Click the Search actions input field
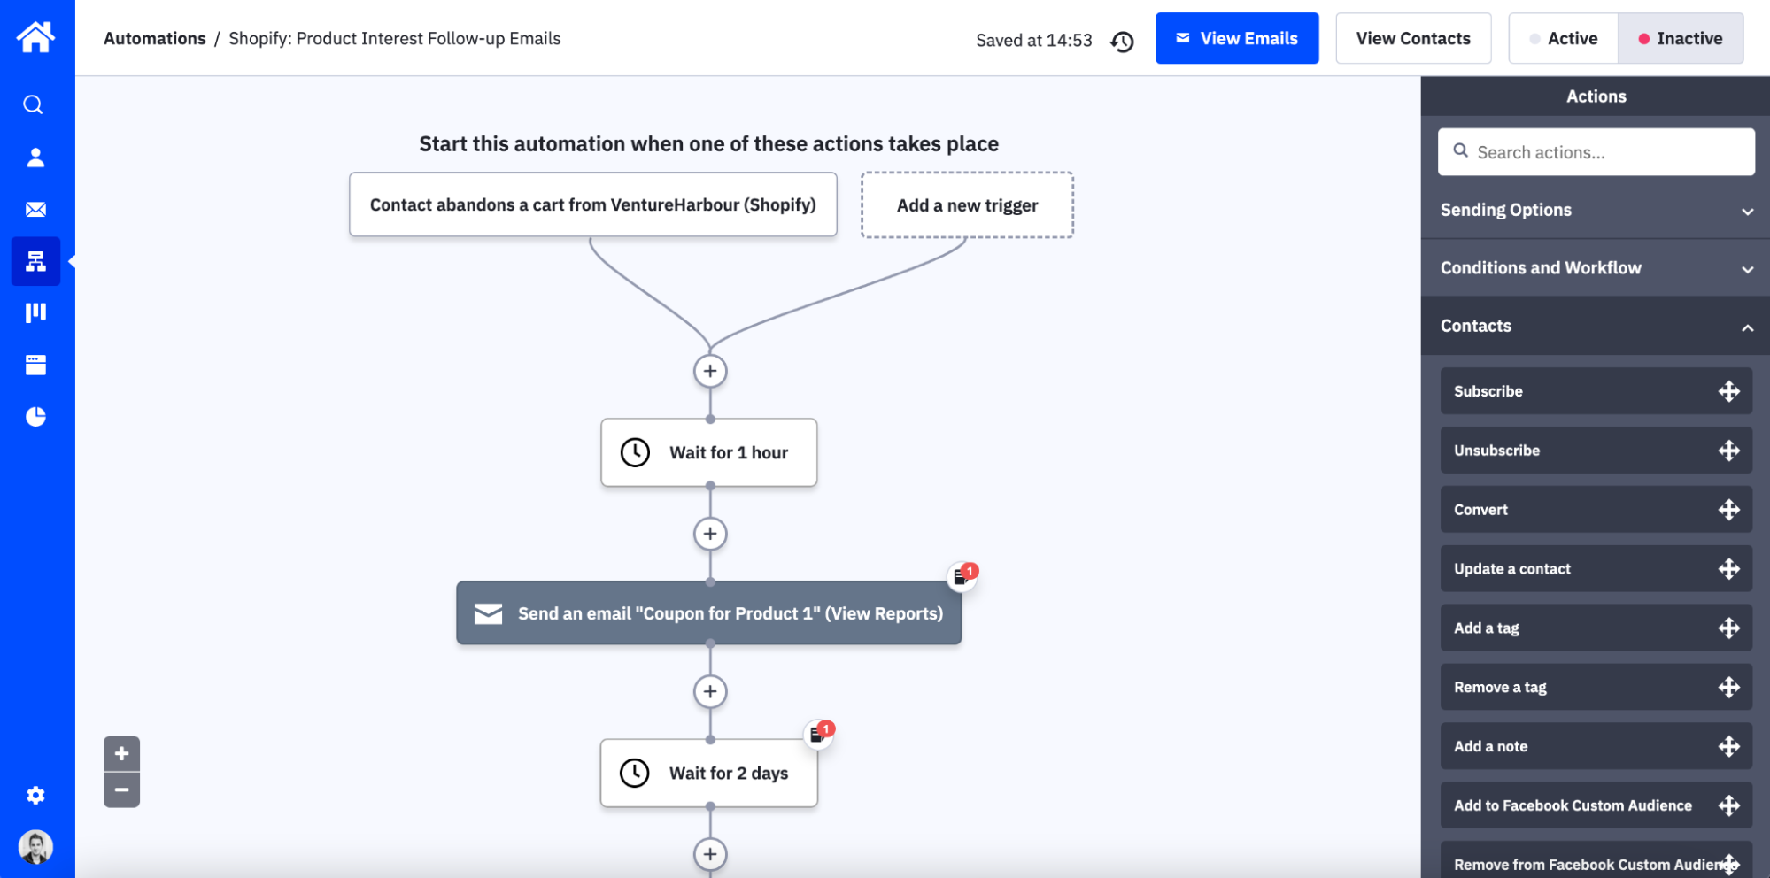This screenshot has height=878, width=1770. pos(1596,151)
